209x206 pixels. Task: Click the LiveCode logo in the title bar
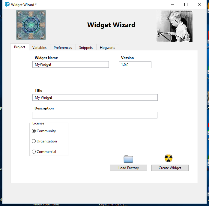7,4
